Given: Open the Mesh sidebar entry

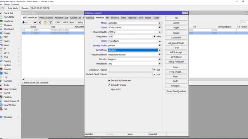Looking at the screenshot, I should click(6, 45).
